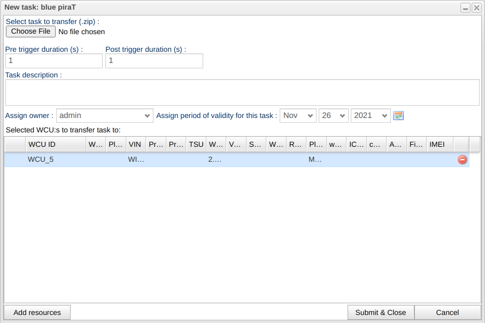Click inside the Pre trigger duration field

[53, 61]
